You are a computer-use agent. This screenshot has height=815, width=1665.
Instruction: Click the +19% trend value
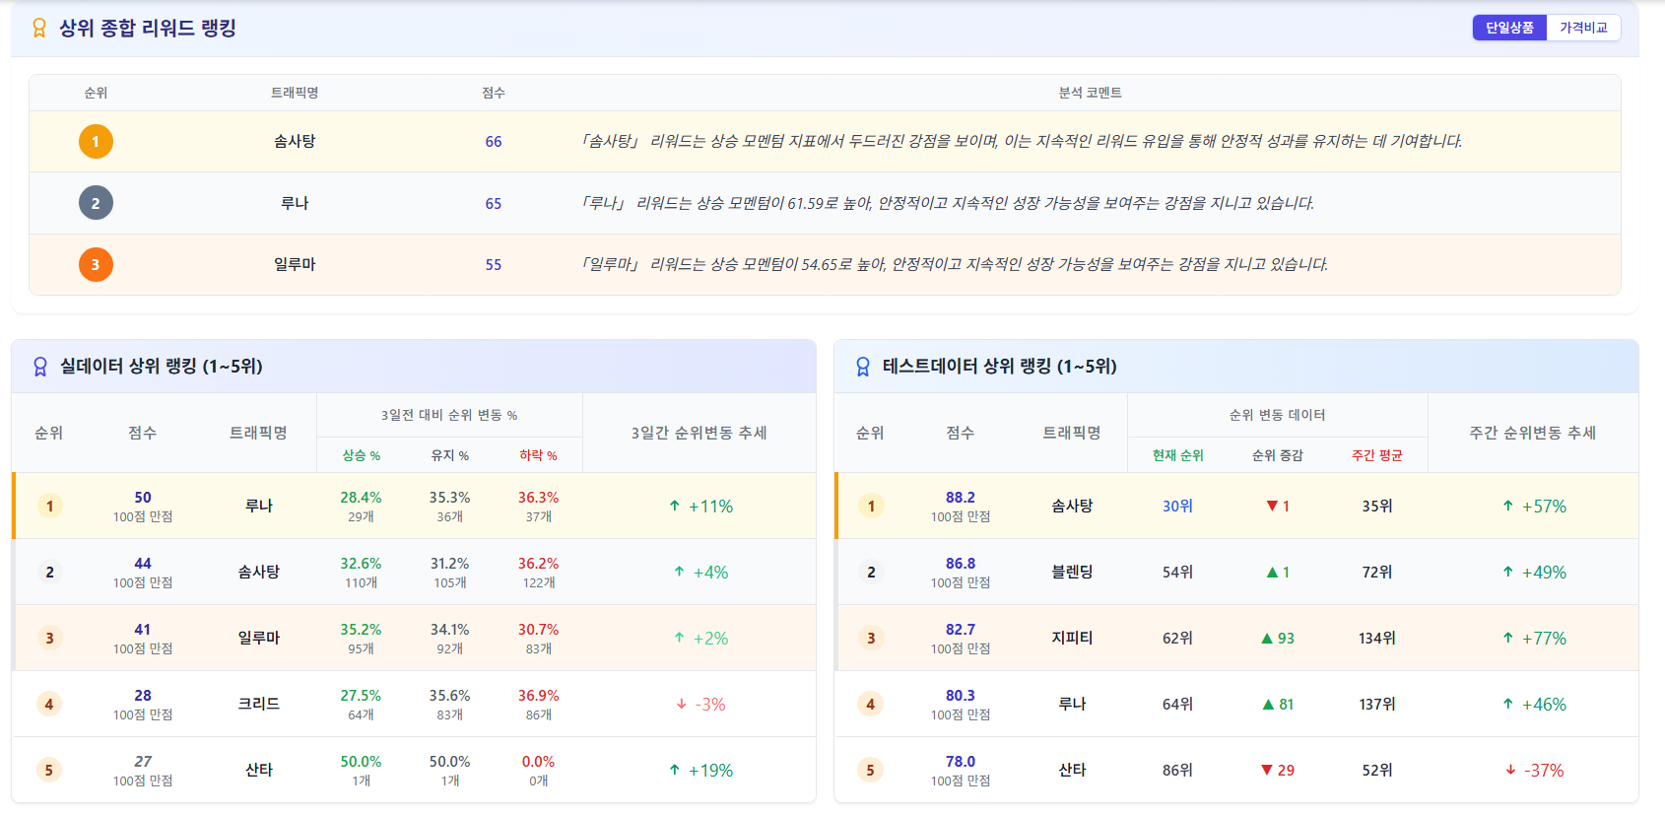click(x=710, y=770)
